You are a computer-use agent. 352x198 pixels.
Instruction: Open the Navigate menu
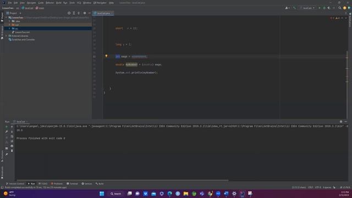[x=31, y=3]
